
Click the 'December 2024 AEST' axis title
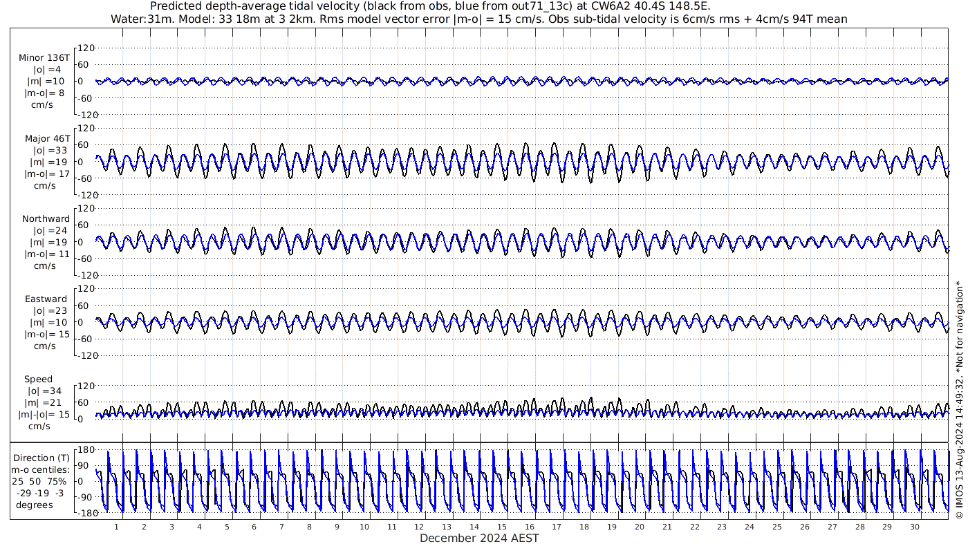[479, 538]
